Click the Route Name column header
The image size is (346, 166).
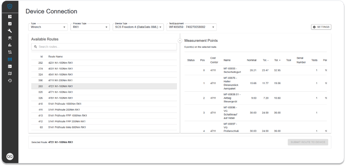click(56, 56)
